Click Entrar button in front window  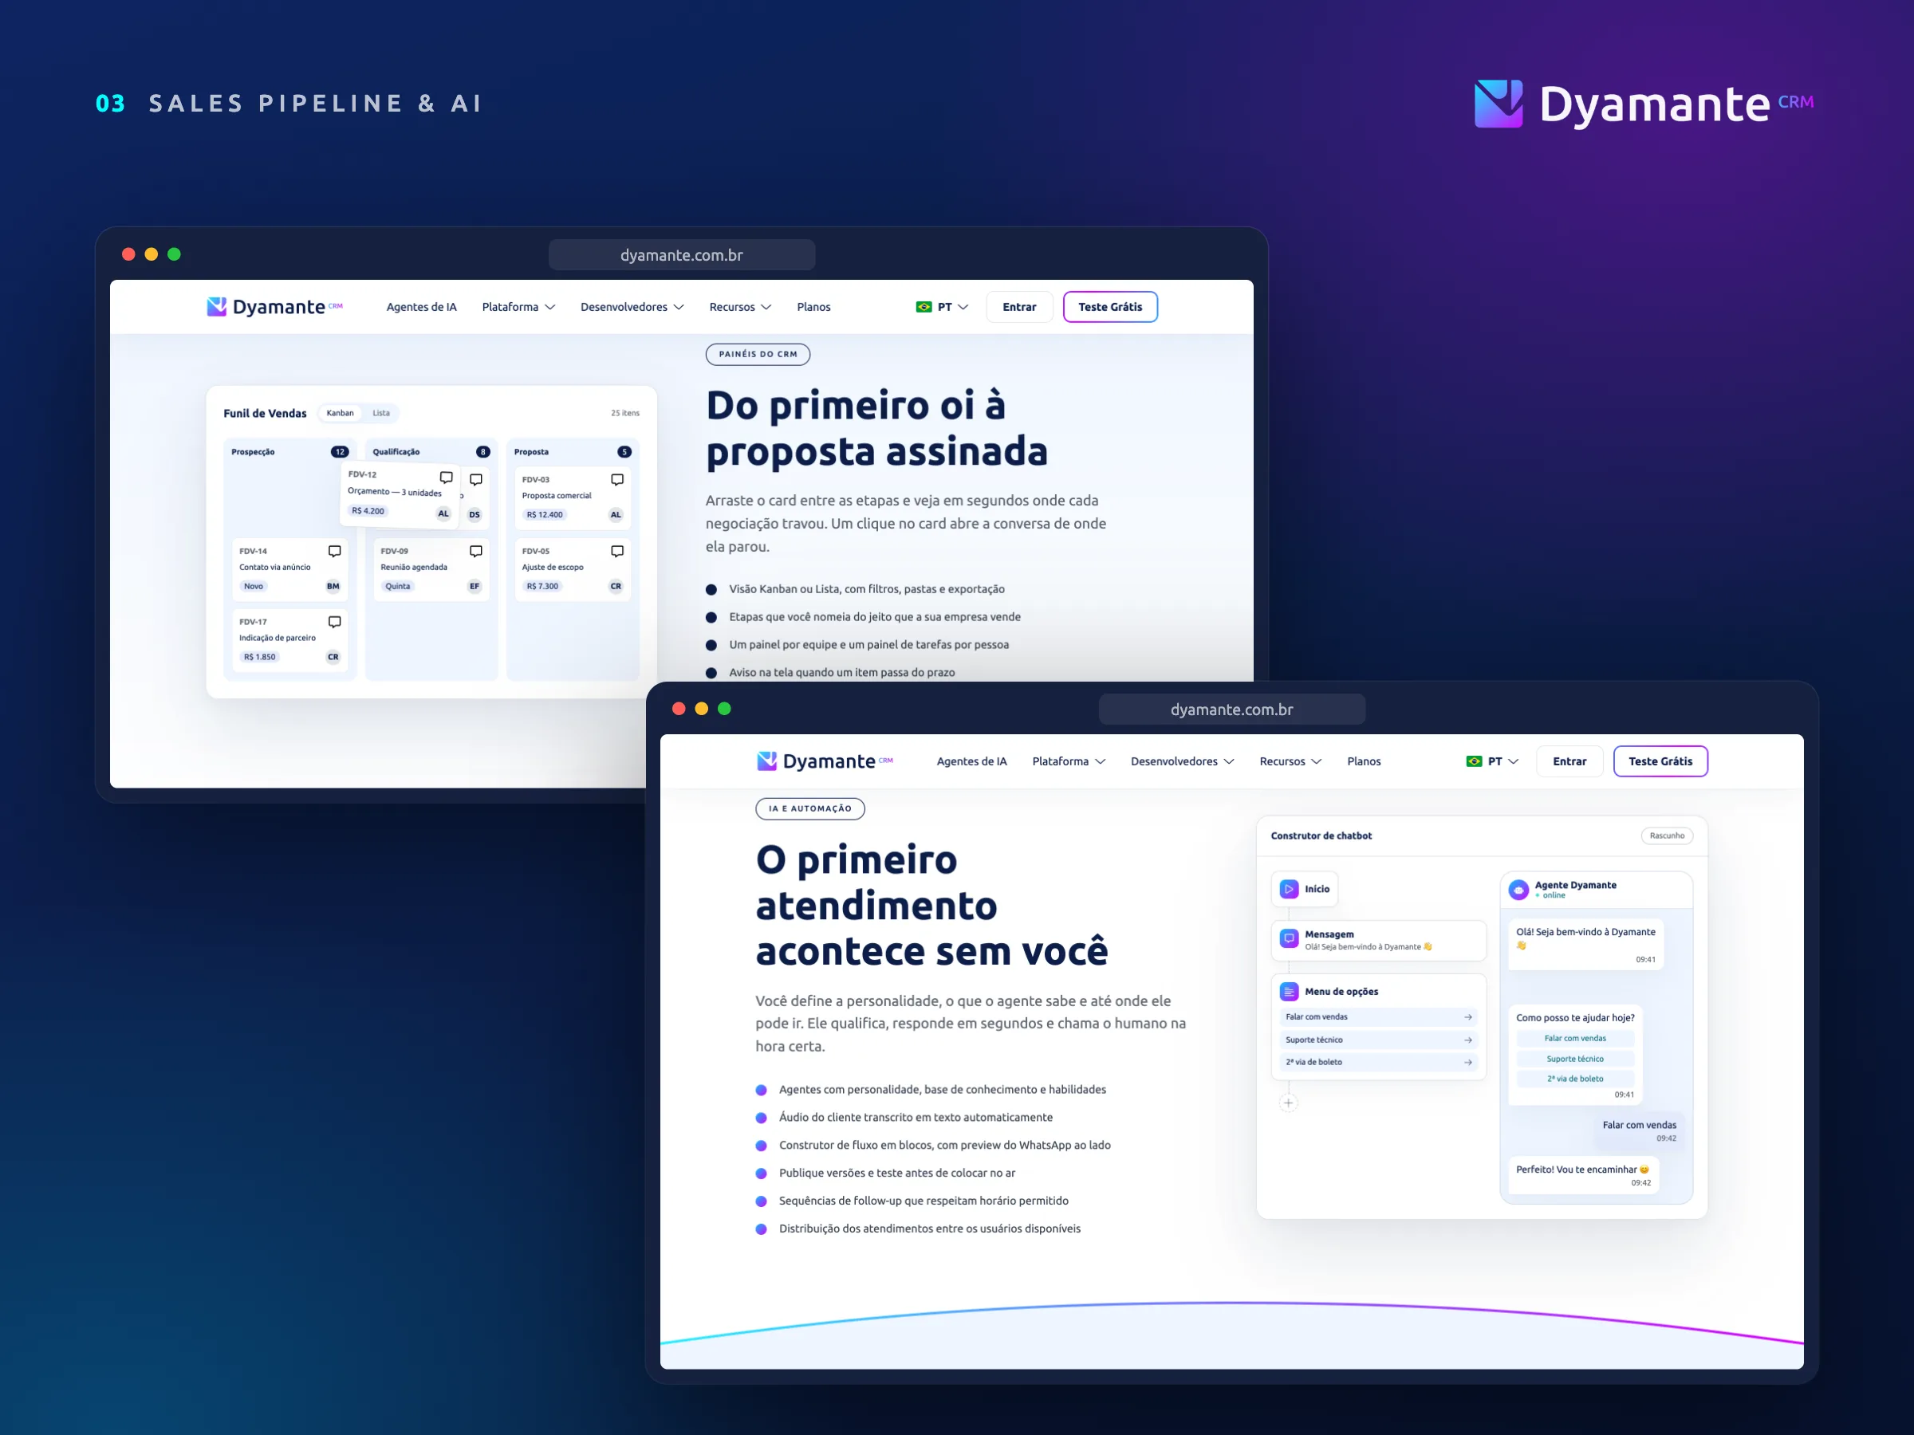point(1569,761)
